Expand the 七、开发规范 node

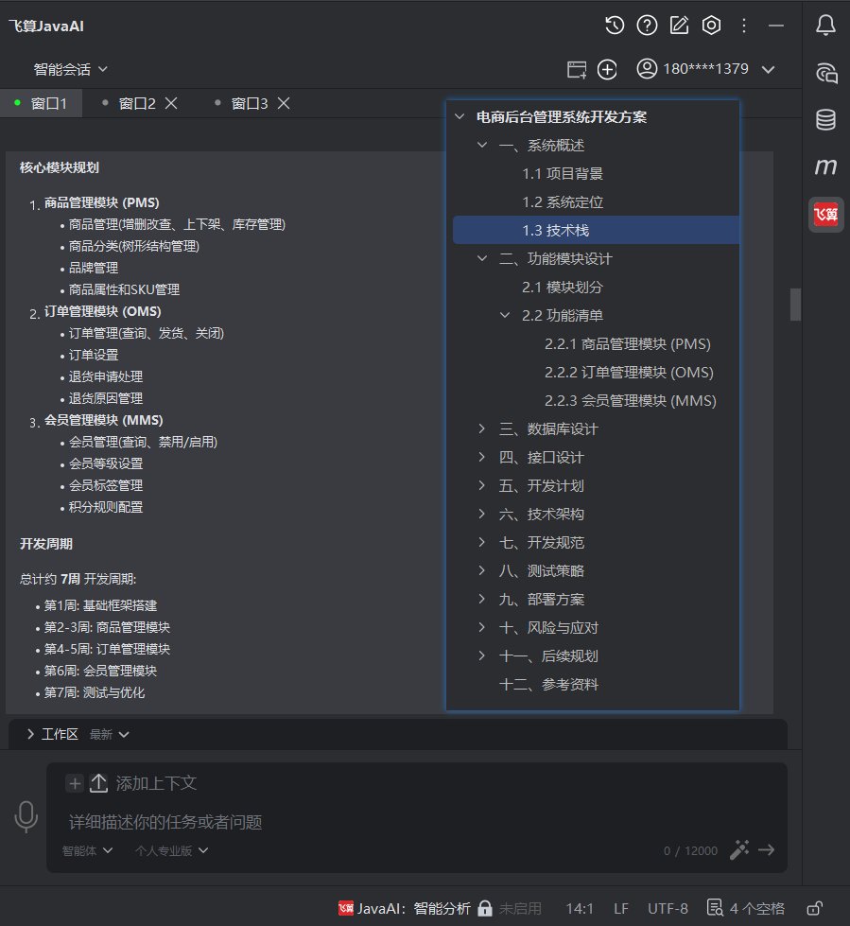[482, 542]
